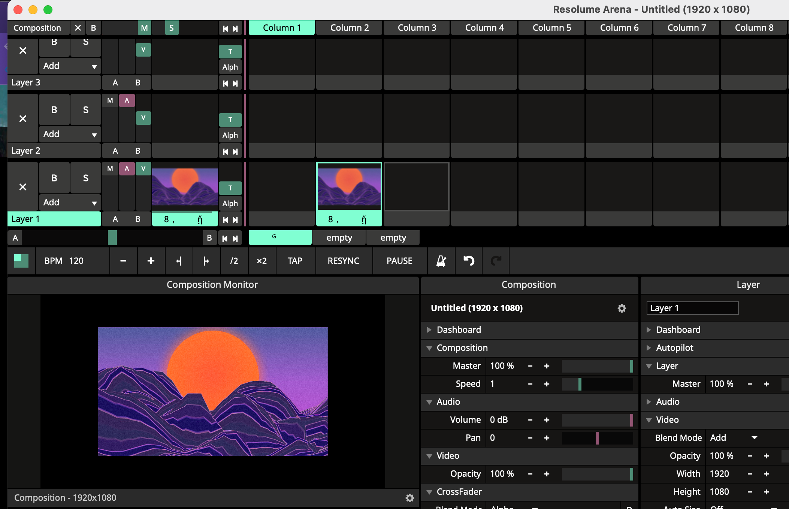Screen dimensions: 789x509
Task: Select Column 6 header tab
Action: click(619, 28)
